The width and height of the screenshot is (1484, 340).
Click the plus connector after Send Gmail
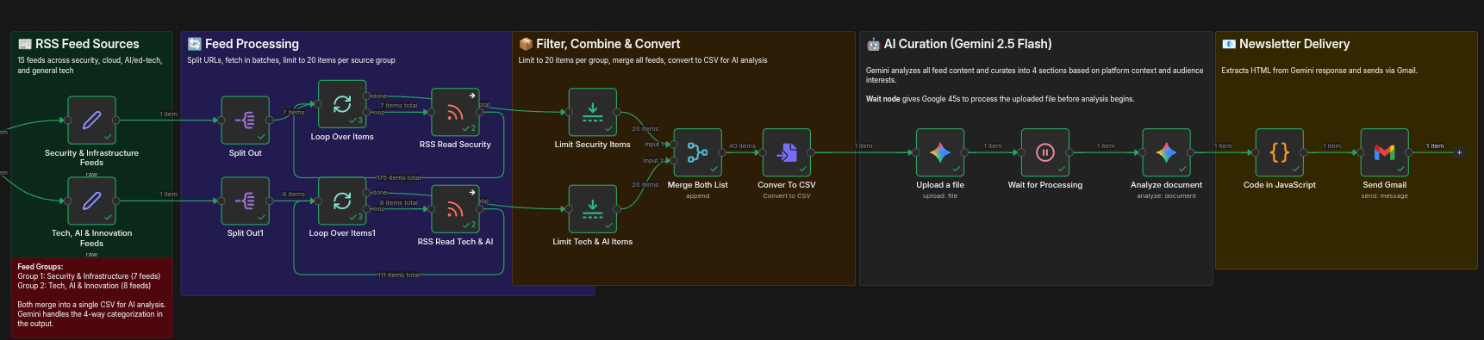pos(1459,152)
